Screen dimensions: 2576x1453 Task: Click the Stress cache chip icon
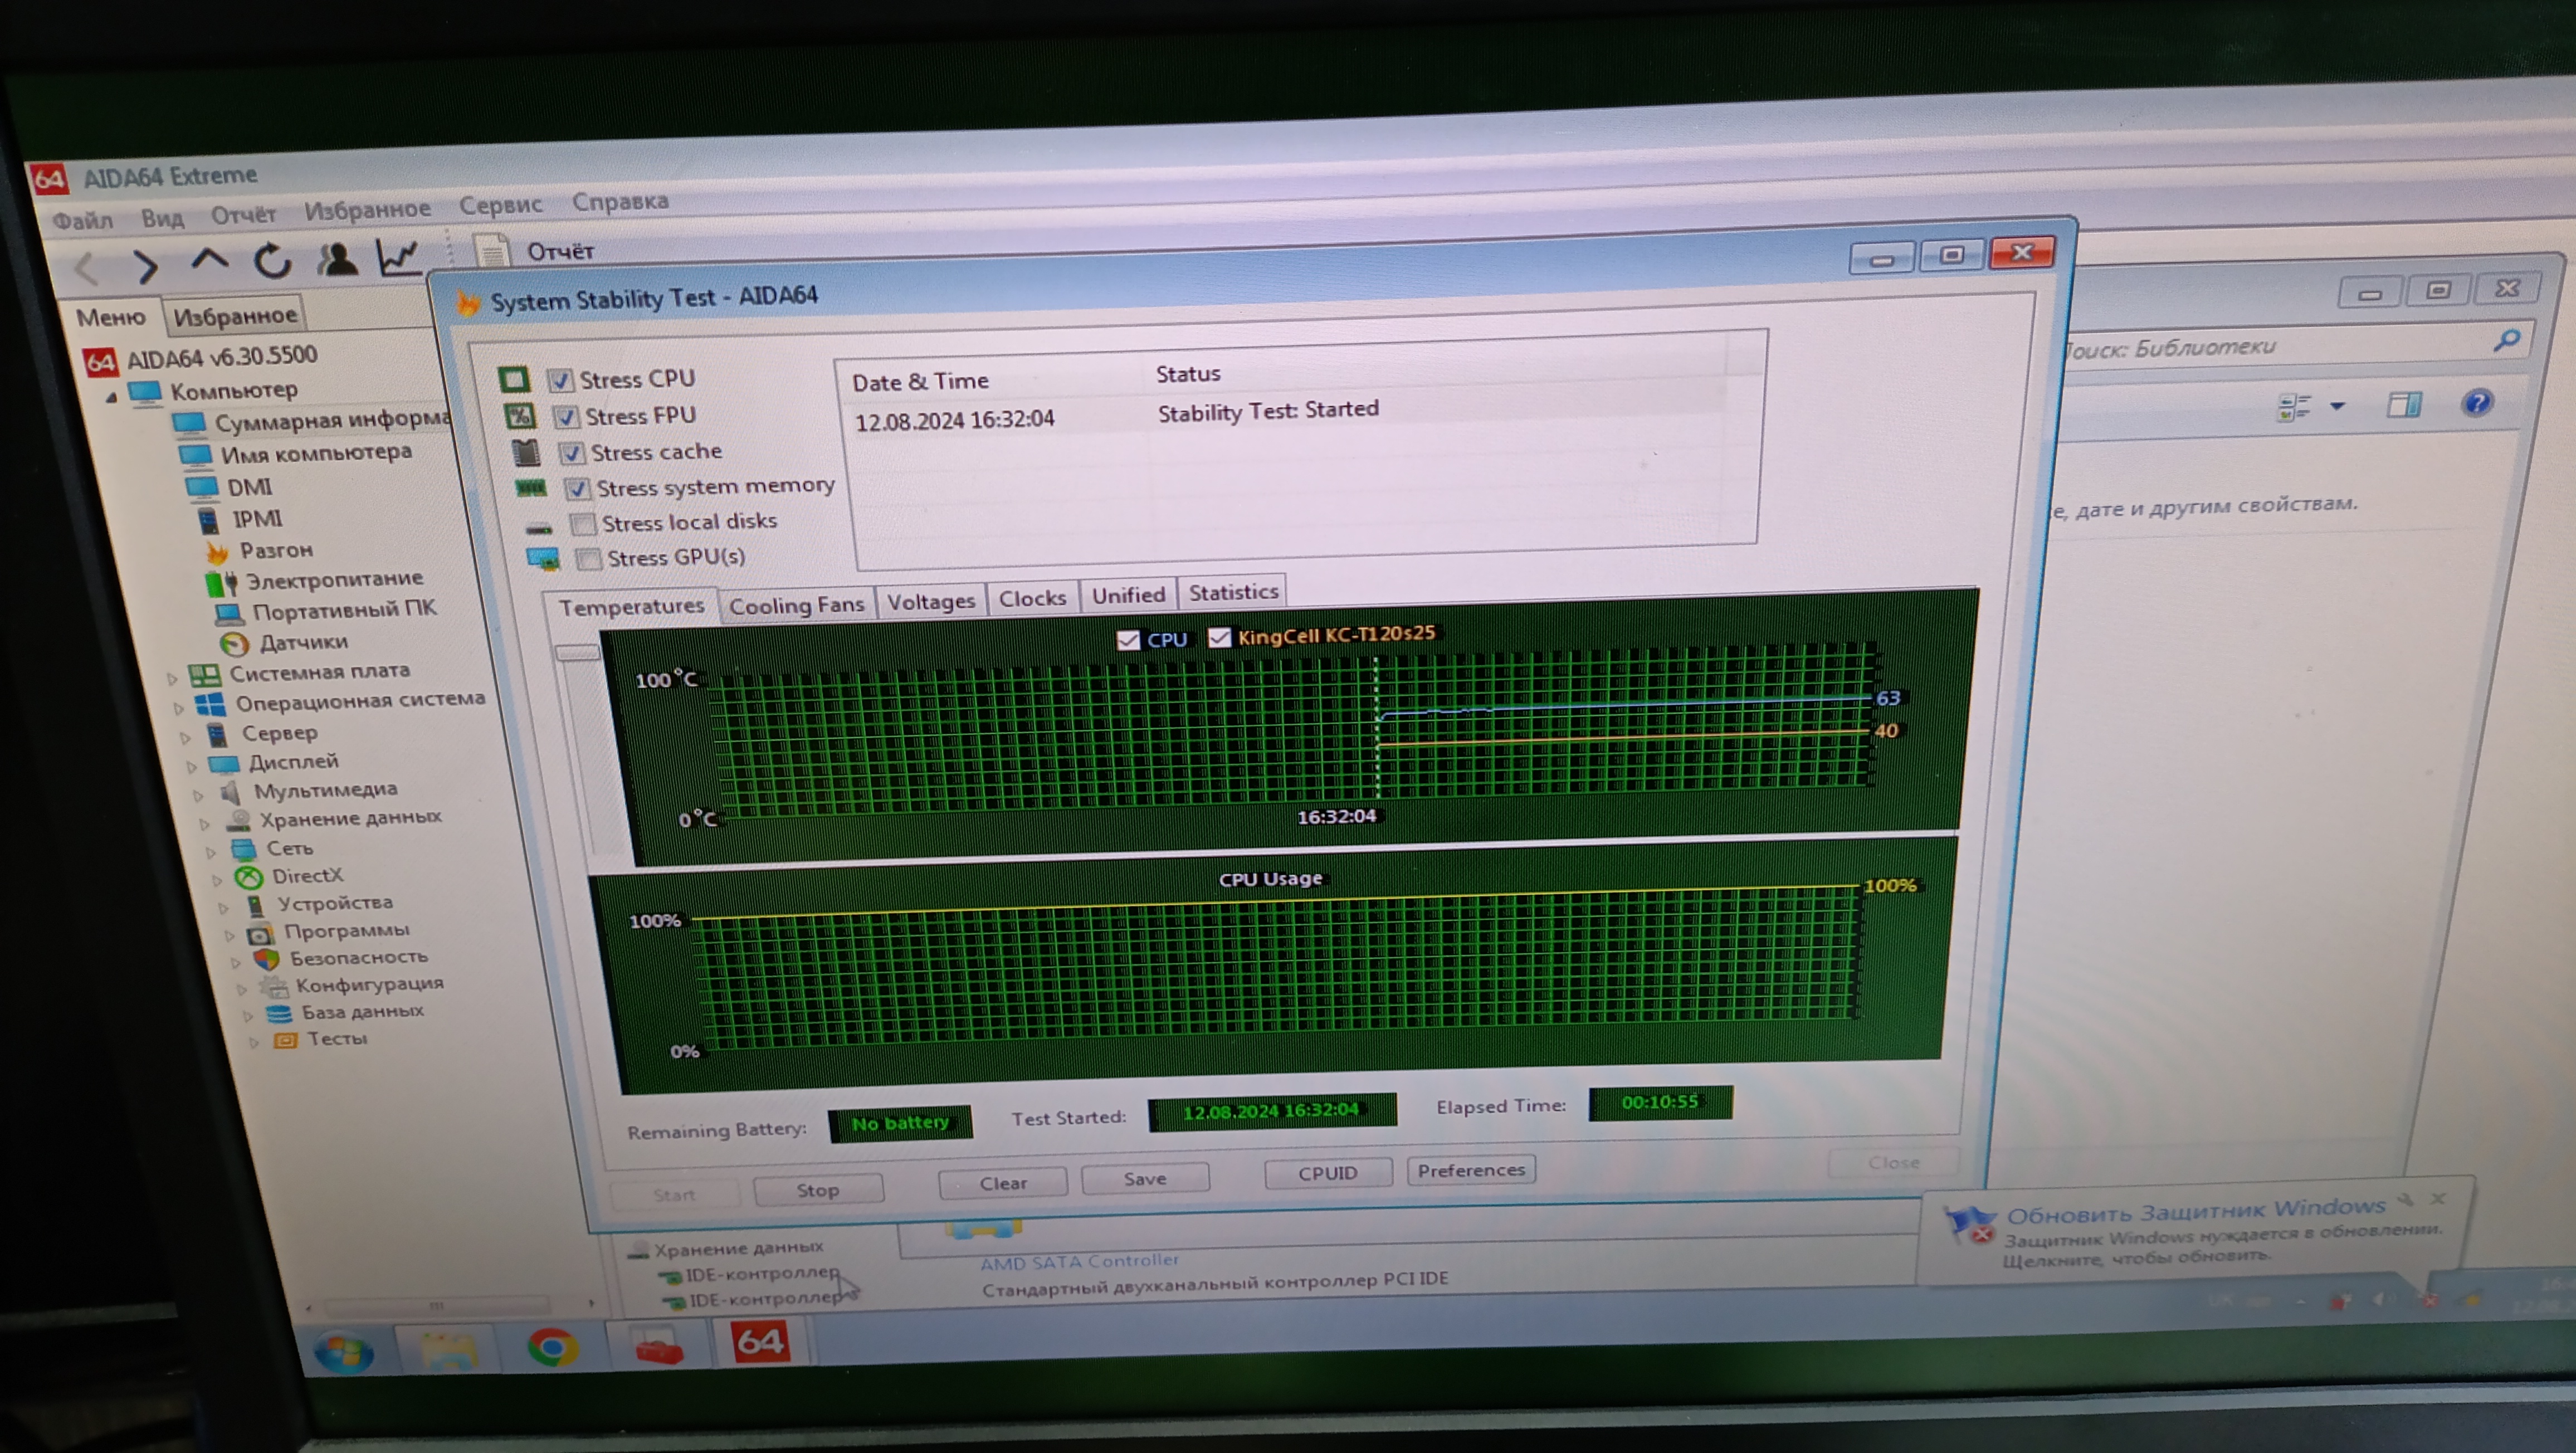point(525,453)
